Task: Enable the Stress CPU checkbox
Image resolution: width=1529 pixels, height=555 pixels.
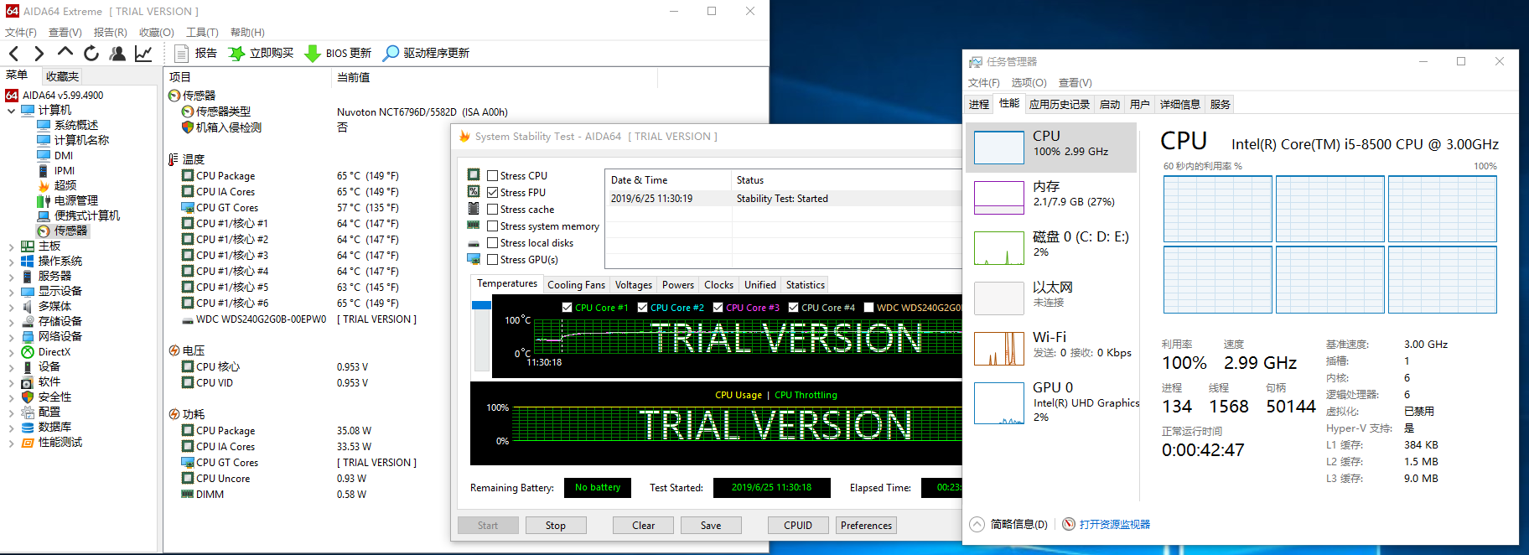Action: [493, 176]
